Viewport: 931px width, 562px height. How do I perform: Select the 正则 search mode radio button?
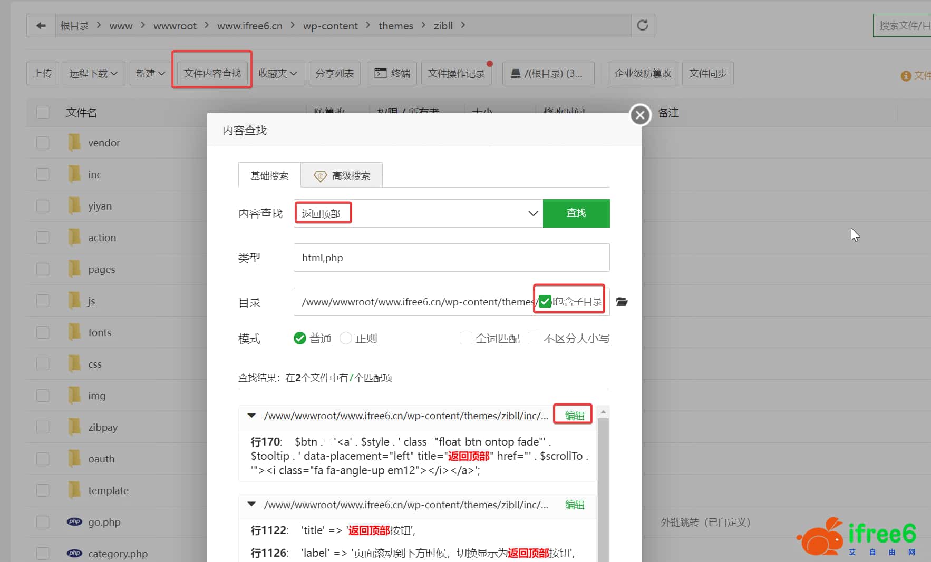[346, 338]
